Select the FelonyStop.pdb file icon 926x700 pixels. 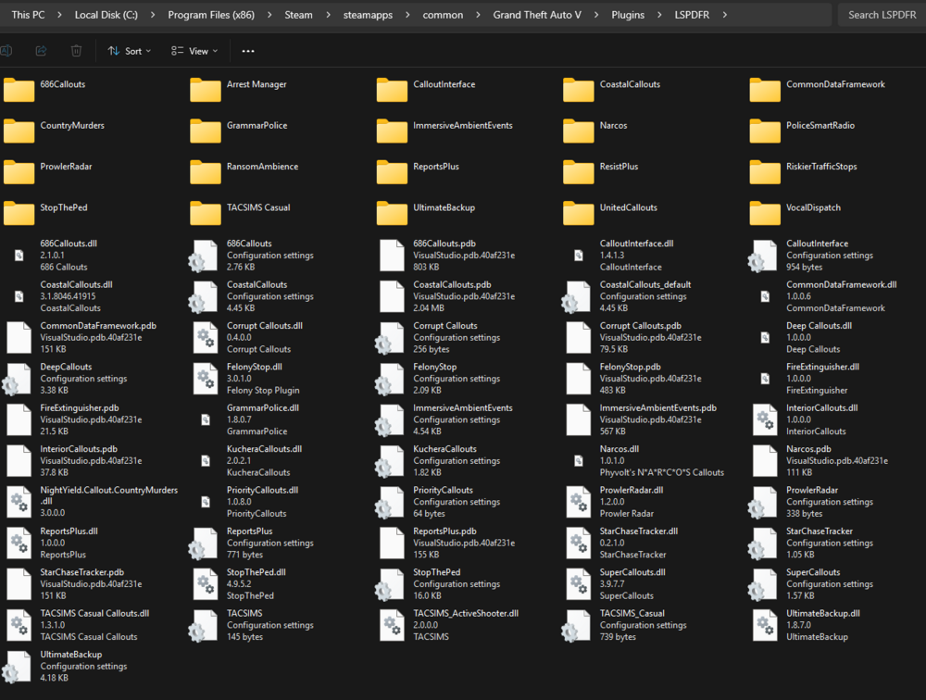pos(579,379)
